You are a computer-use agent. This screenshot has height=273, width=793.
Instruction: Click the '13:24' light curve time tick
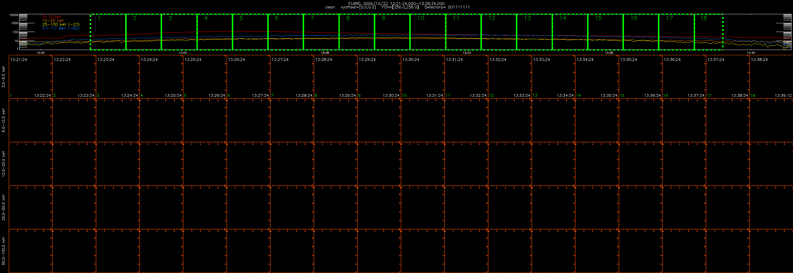pyautogui.click(x=182, y=53)
